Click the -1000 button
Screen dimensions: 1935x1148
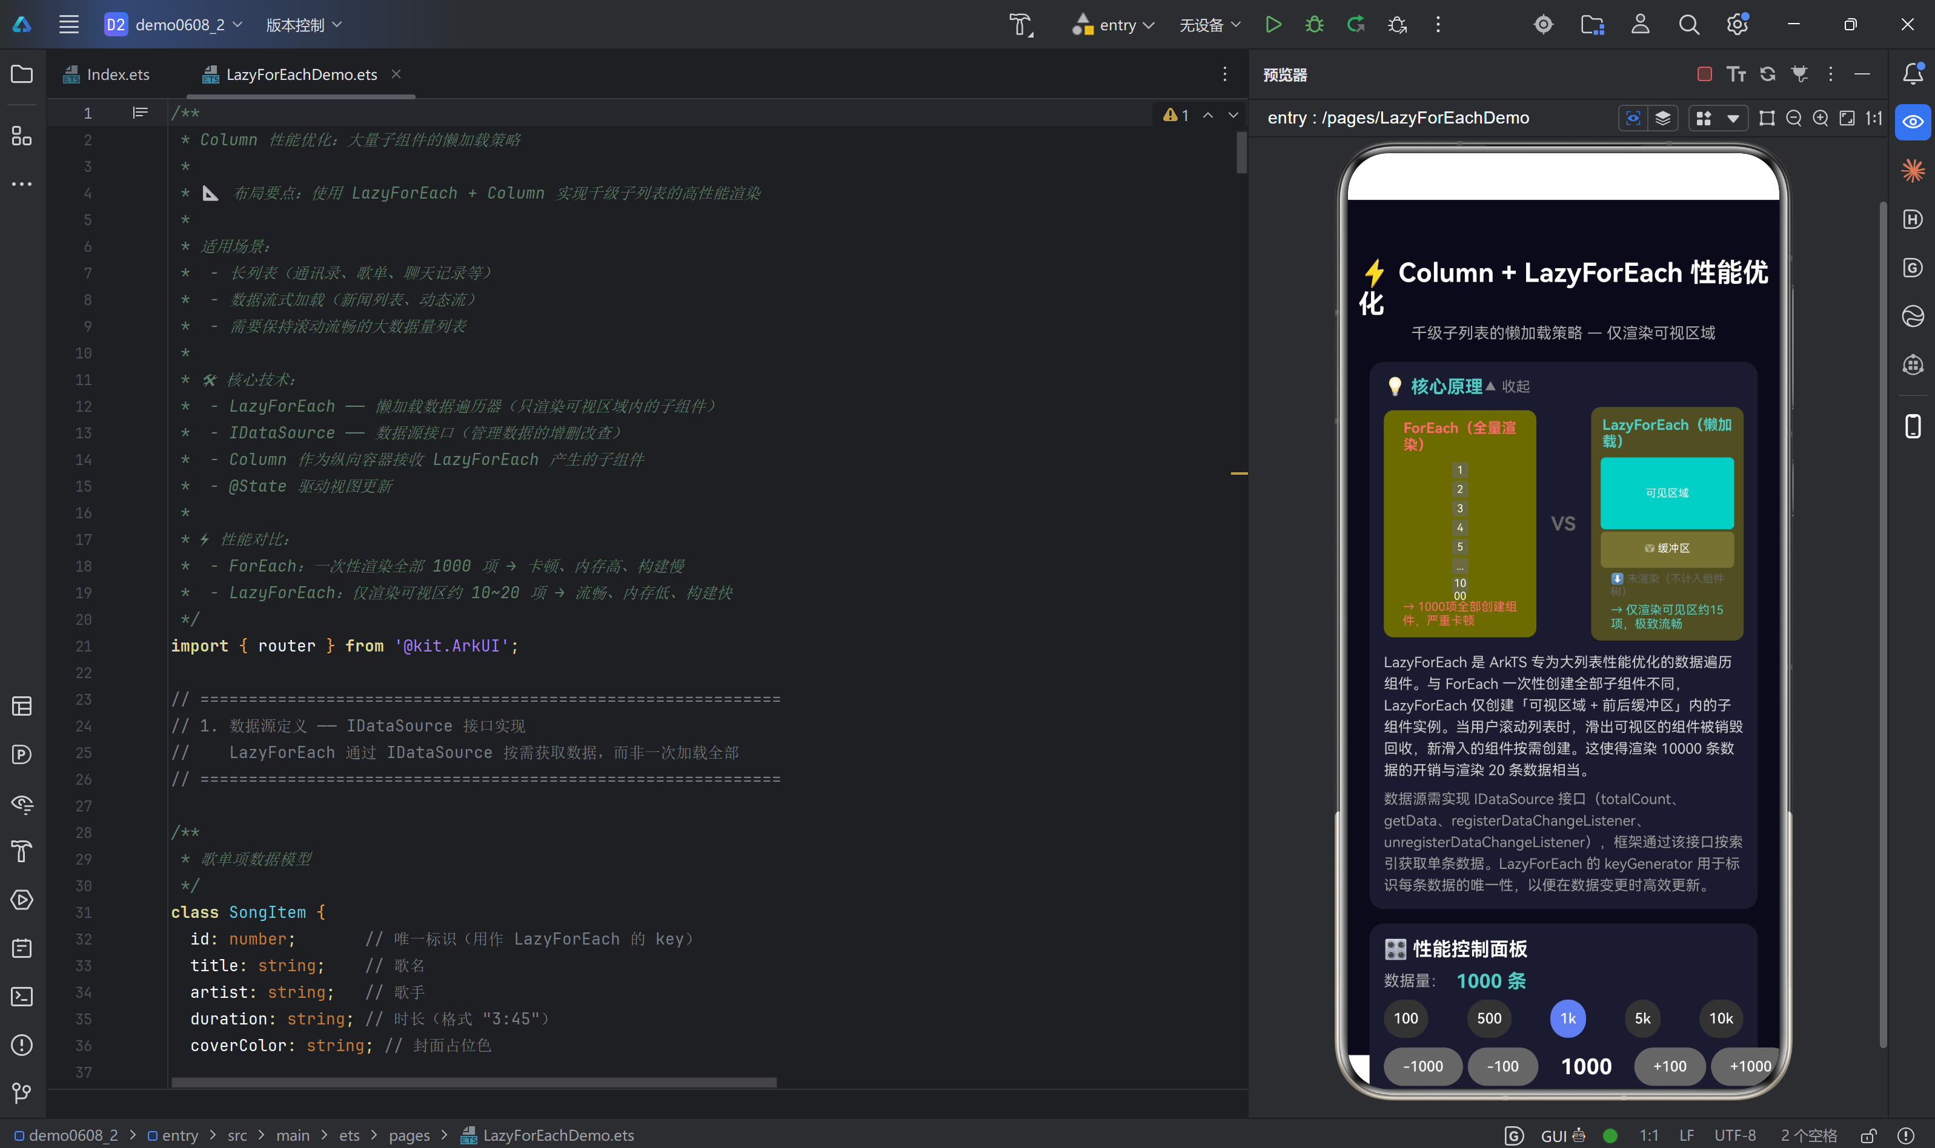tap(1422, 1067)
